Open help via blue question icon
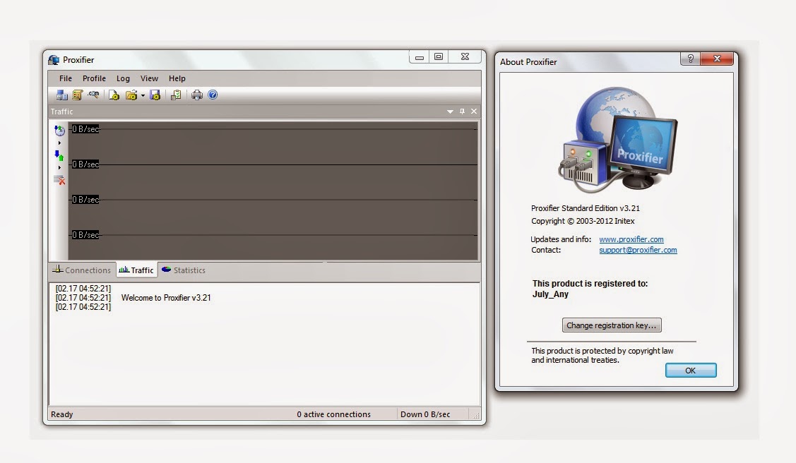The image size is (796, 463). tap(213, 95)
